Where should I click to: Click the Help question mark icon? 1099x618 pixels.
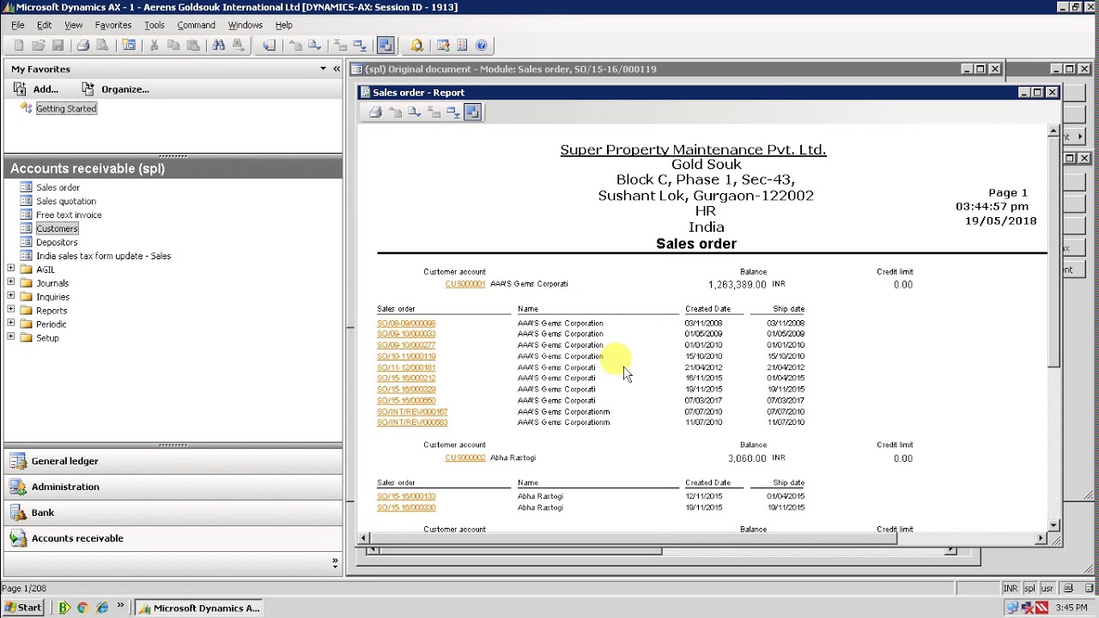(x=482, y=45)
